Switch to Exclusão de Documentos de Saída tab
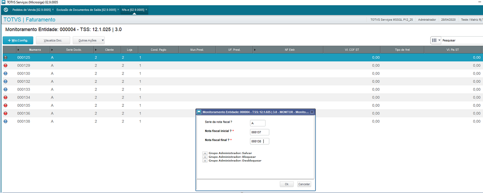Image resolution: width=483 pixels, height=193 pixels. [86, 10]
